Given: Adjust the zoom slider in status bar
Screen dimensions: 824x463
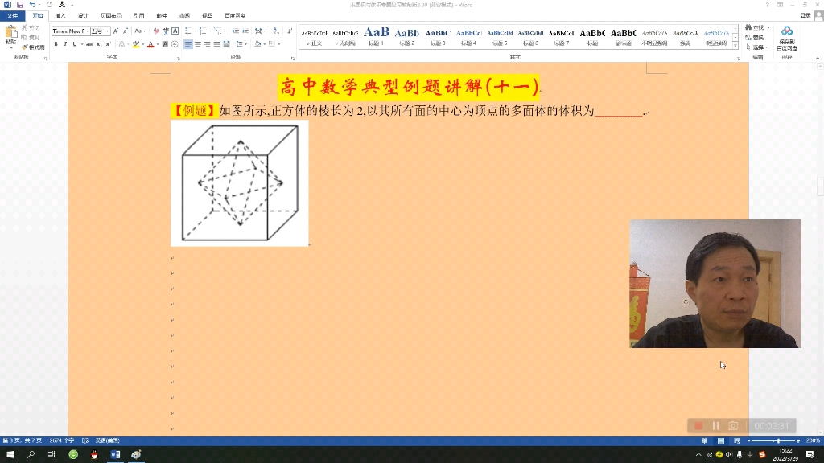Looking at the screenshot, I should click(777, 440).
